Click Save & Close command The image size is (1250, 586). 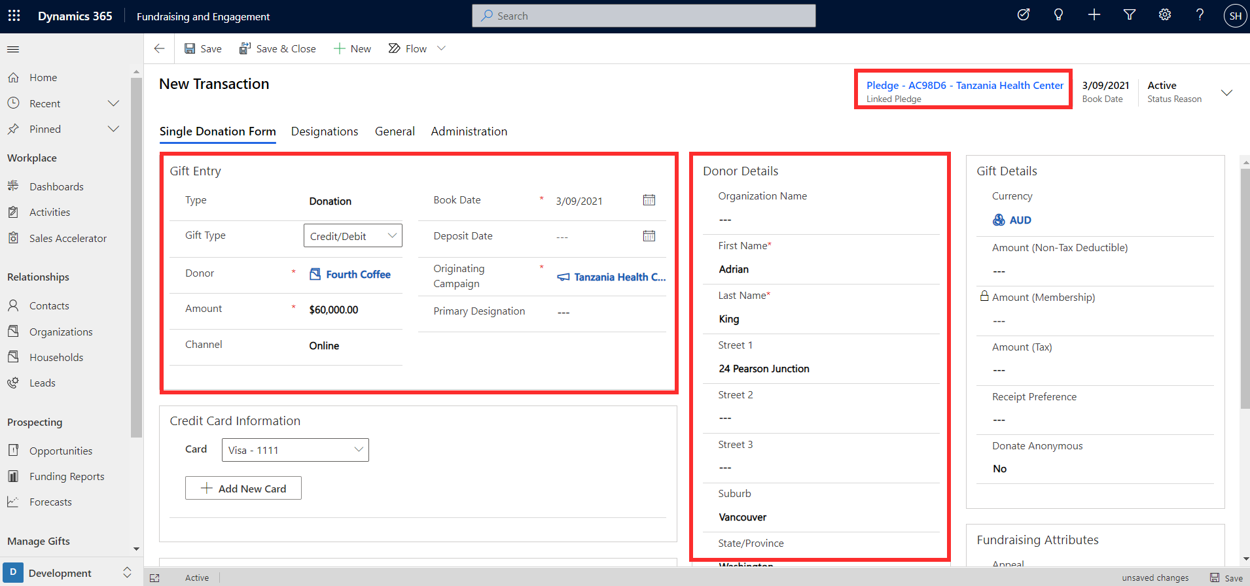tap(277, 48)
